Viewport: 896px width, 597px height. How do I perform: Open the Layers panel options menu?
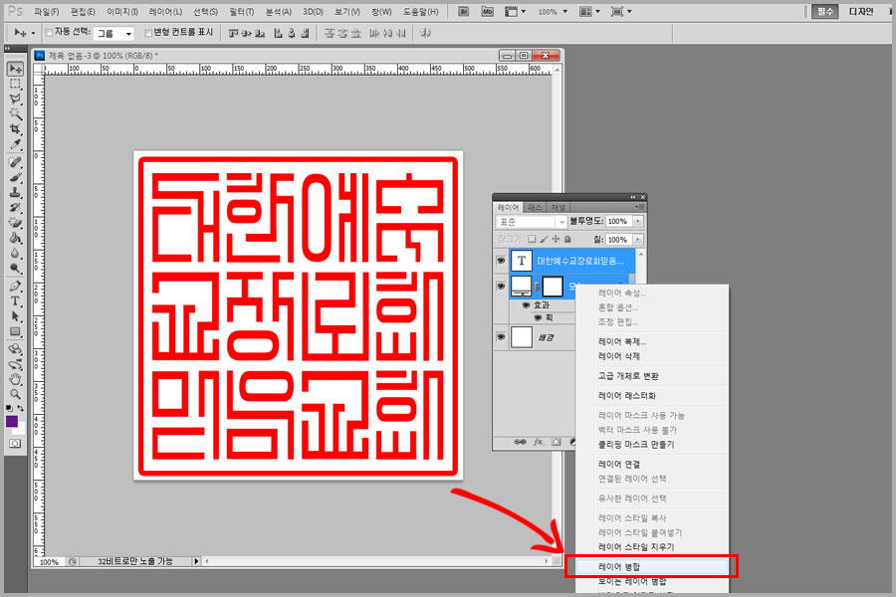640,207
